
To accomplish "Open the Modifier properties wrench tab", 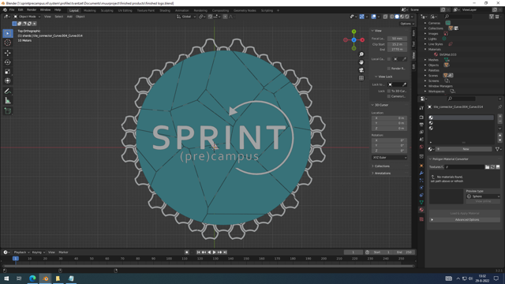I will pyautogui.click(x=421, y=173).
